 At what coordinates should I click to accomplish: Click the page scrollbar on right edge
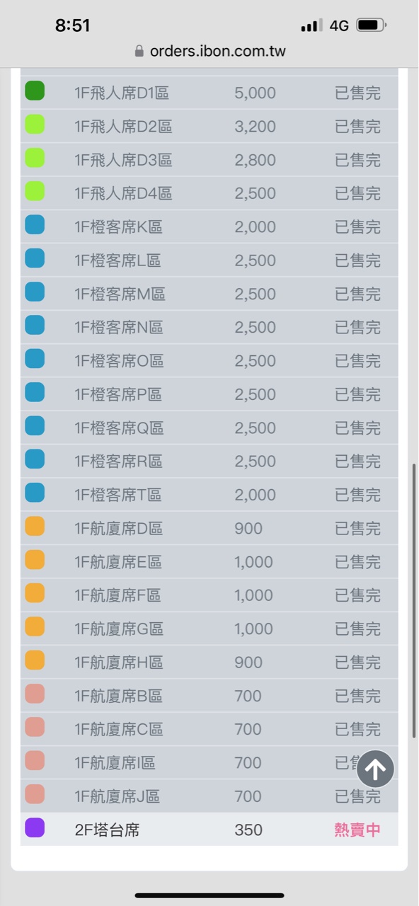coord(414,601)
